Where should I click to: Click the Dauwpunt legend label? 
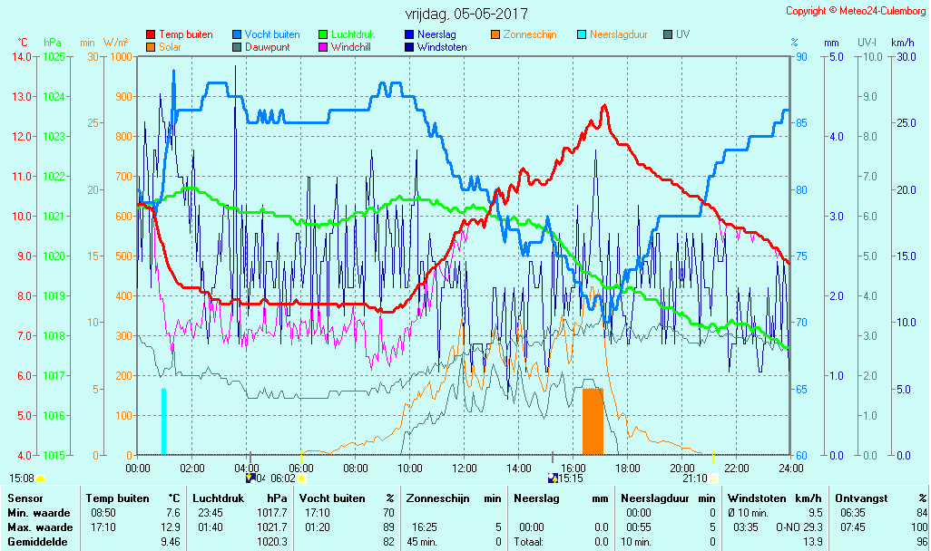pos(268,47)
